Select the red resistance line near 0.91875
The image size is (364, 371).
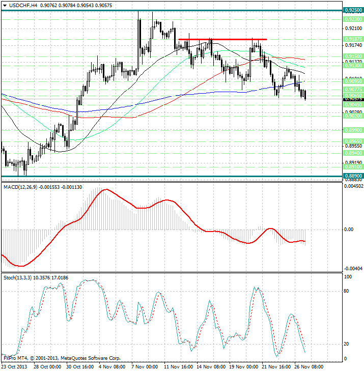point(222,39)
